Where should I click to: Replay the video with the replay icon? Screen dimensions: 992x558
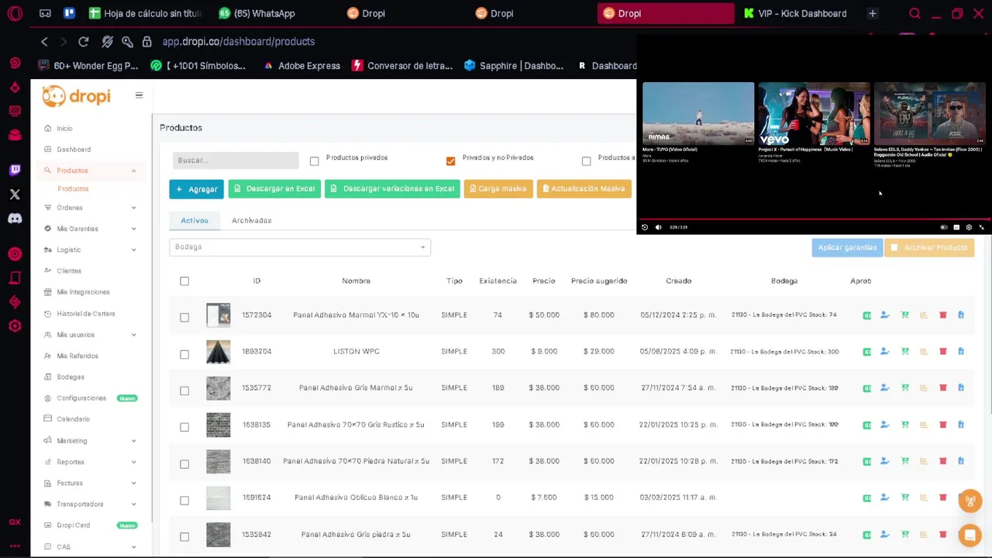click(644, 227)
